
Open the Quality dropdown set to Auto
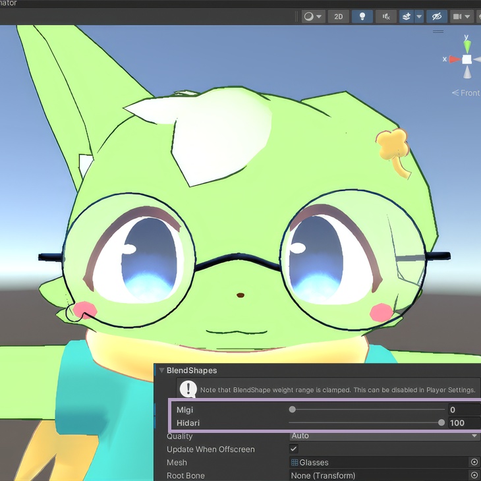click(x=385, y=436)
